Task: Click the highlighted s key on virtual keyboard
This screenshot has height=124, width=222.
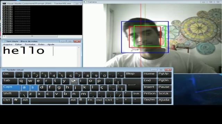Action: coord(34,88)
